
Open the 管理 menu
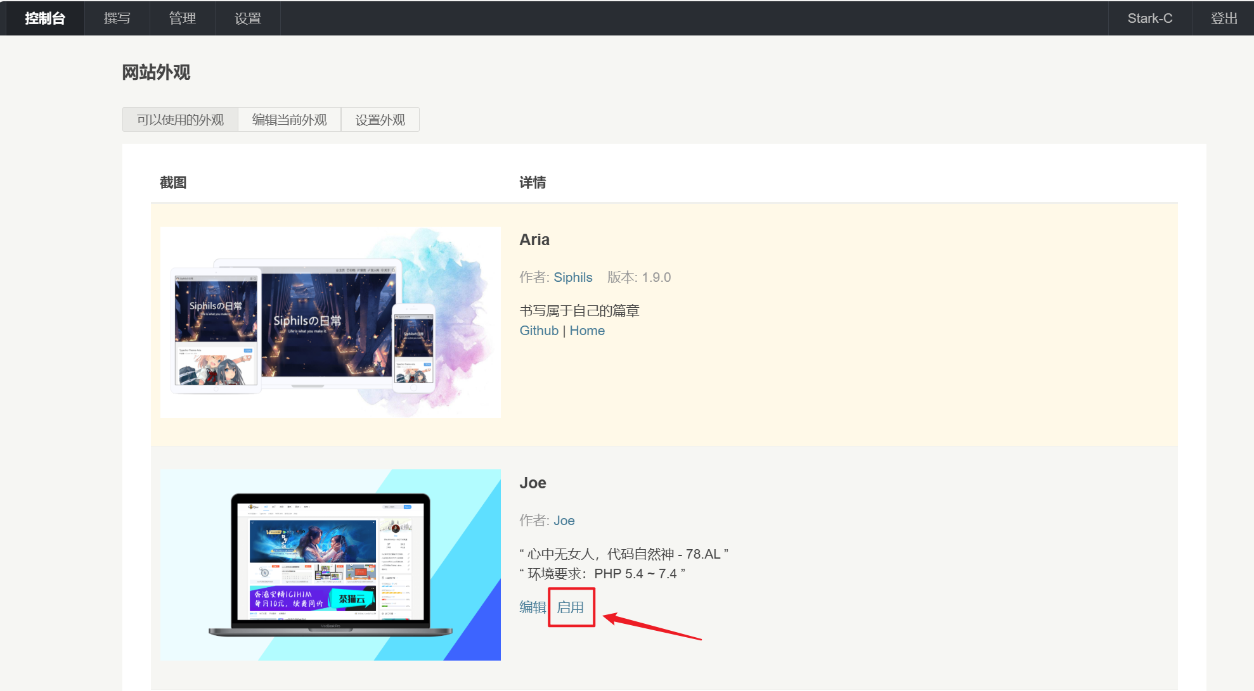point(183,18)
